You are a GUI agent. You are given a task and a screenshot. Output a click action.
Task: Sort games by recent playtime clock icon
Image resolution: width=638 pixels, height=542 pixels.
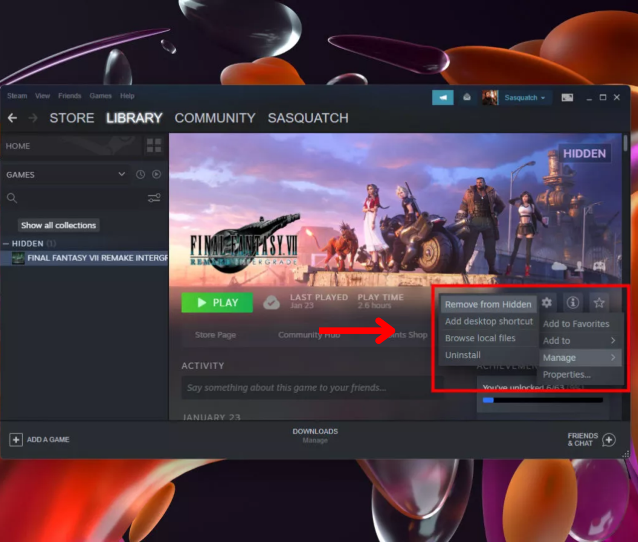(x=140, y=174)
